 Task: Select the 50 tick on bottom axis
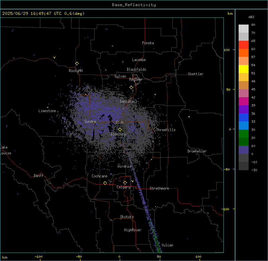pyautogui.click(x=159, y=257)
